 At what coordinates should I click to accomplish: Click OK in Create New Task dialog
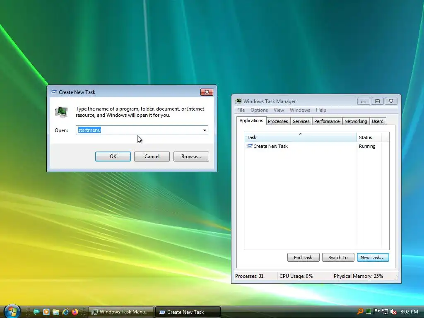113,156
